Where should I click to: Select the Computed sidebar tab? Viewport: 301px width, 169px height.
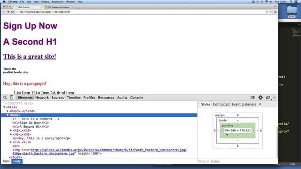click(x=221, y=104)
